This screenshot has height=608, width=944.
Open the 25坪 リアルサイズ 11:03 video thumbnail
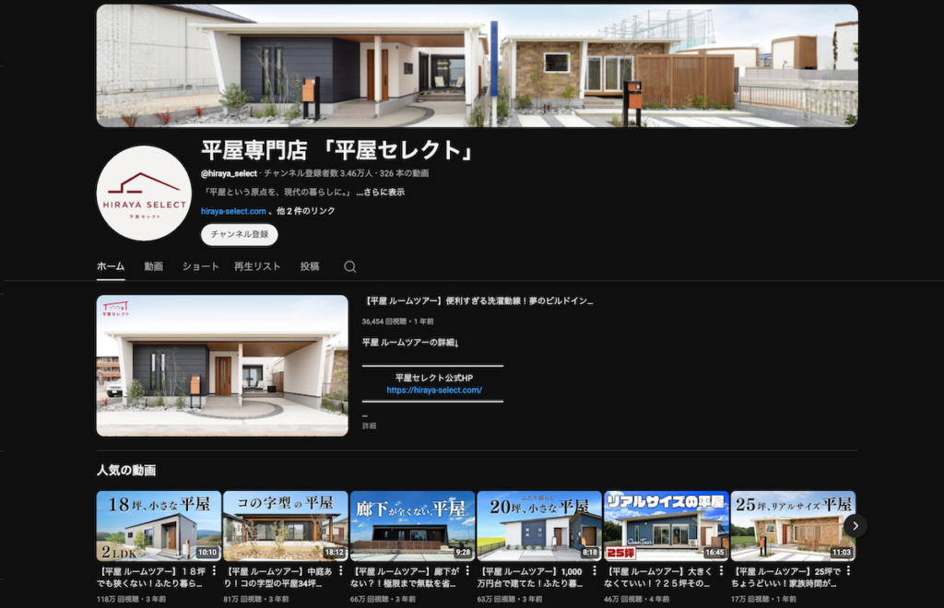tap(793, 525)
